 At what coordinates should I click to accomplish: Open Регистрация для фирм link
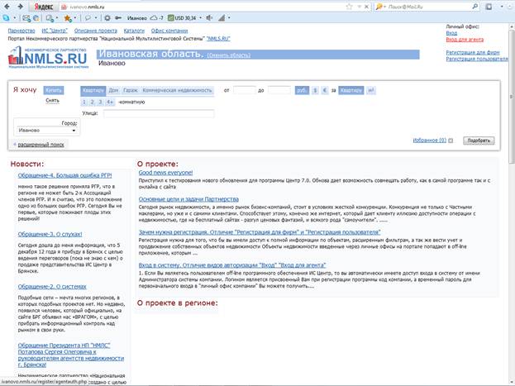[x=473, y=53]
